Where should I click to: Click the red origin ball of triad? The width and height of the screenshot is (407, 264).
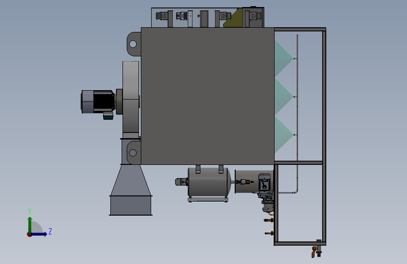pyautogui.click(x=29, y=234)
